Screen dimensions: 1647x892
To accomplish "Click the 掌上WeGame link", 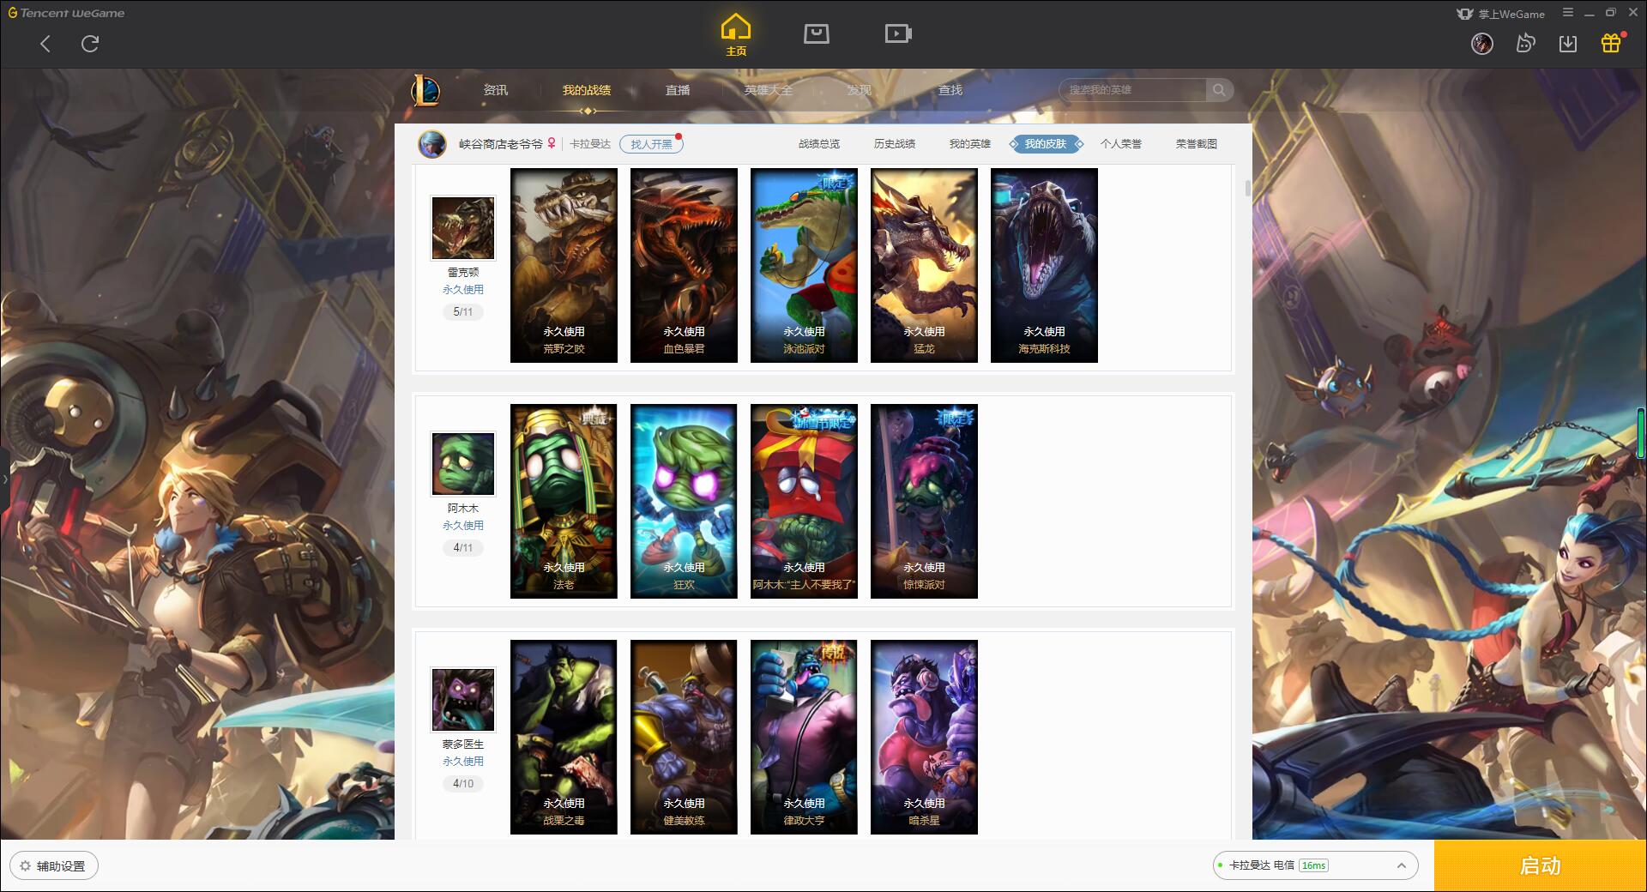I will click(1501, 14).
